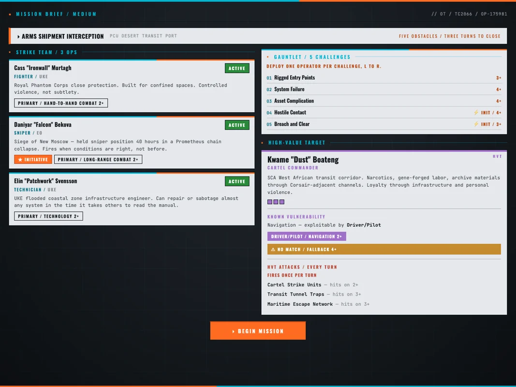This screenshot has width=516, height=387.
Task: Select the Breach and Clear challenge name
Action: click(292, 124)
